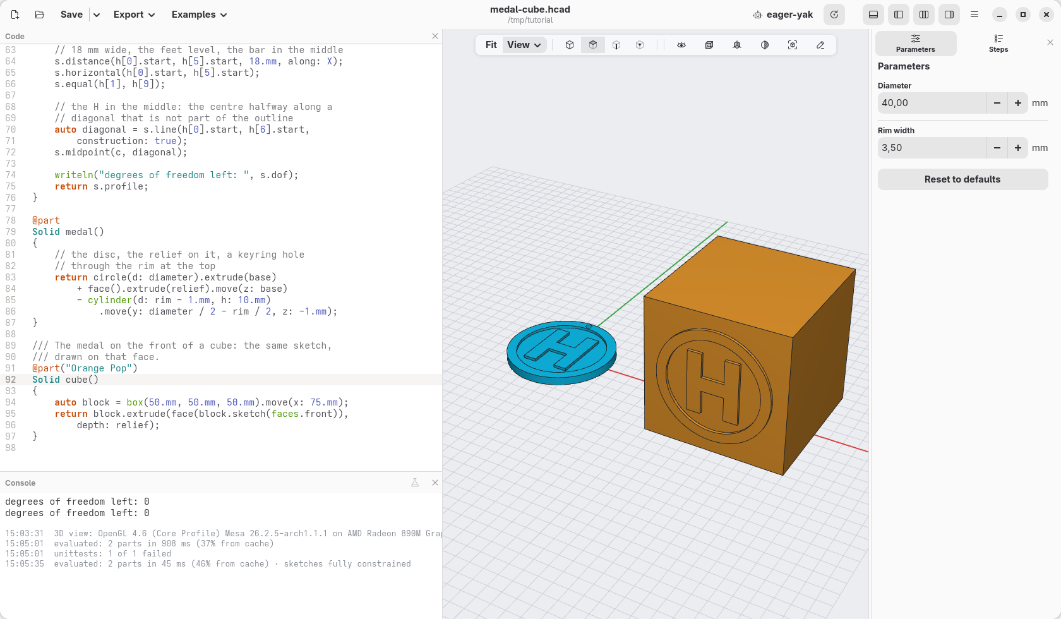Select the plain cube view icon
The width and height of the screenshot is (1061, 619).
click(x=570, y=45)
